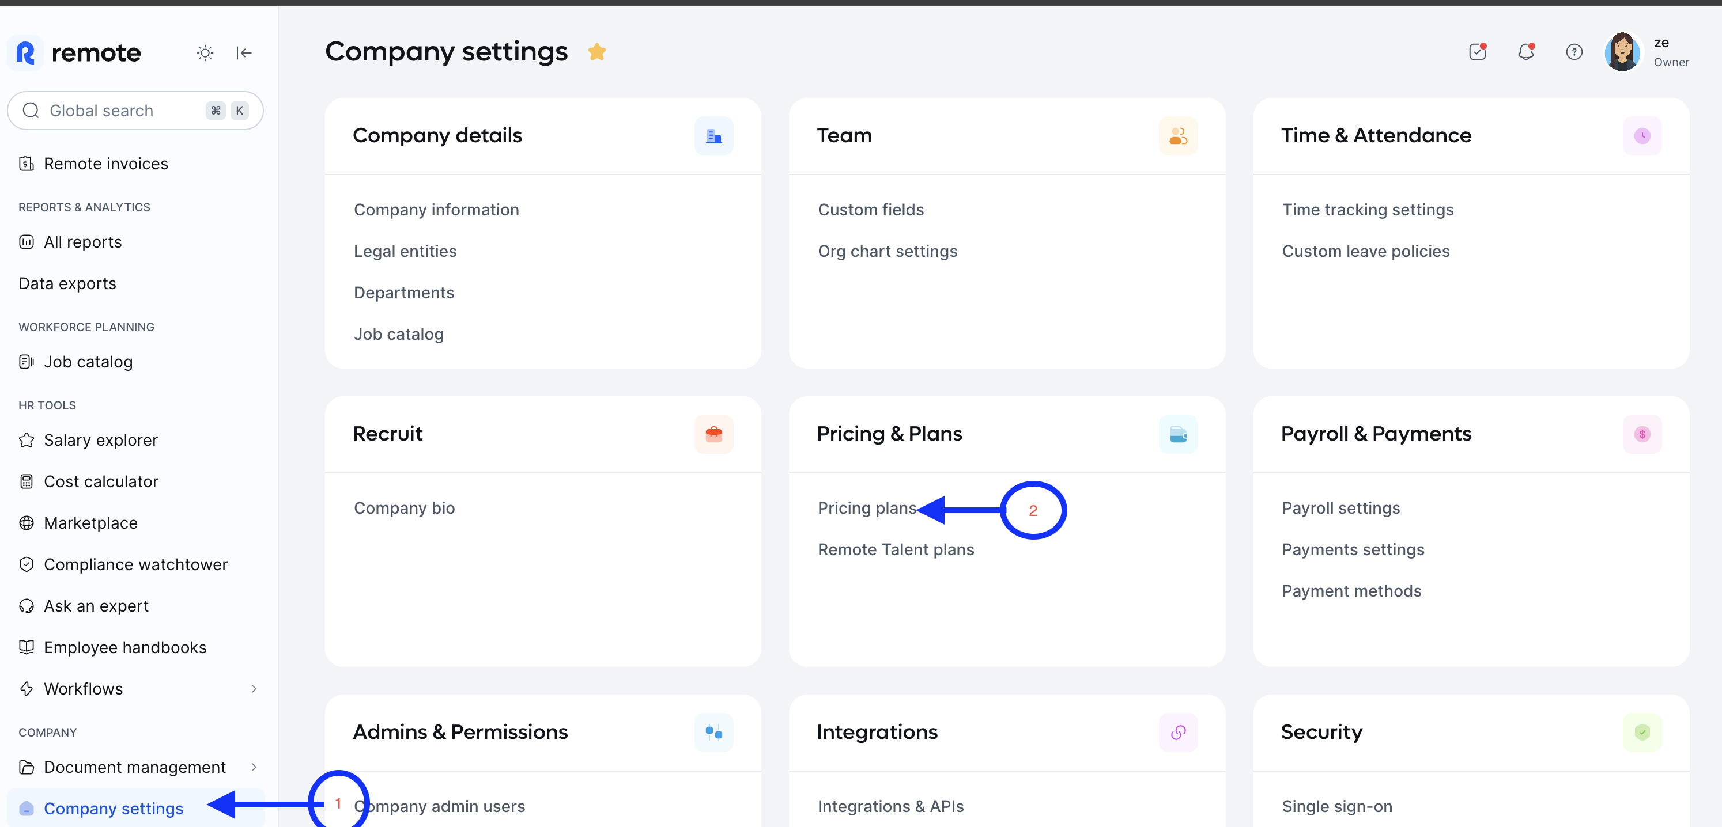This screenshot has height=827, width=1722.
Task: Click the Integrations link icon
Action: click(x=1178, y=733)
